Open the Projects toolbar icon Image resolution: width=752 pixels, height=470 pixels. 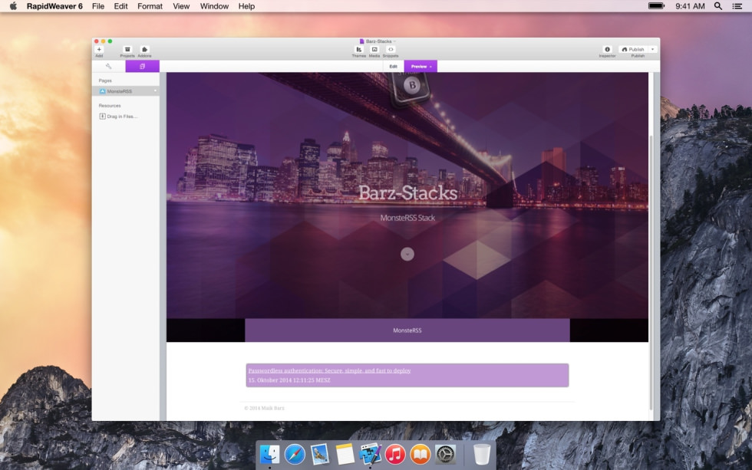[x=127, y=50]
